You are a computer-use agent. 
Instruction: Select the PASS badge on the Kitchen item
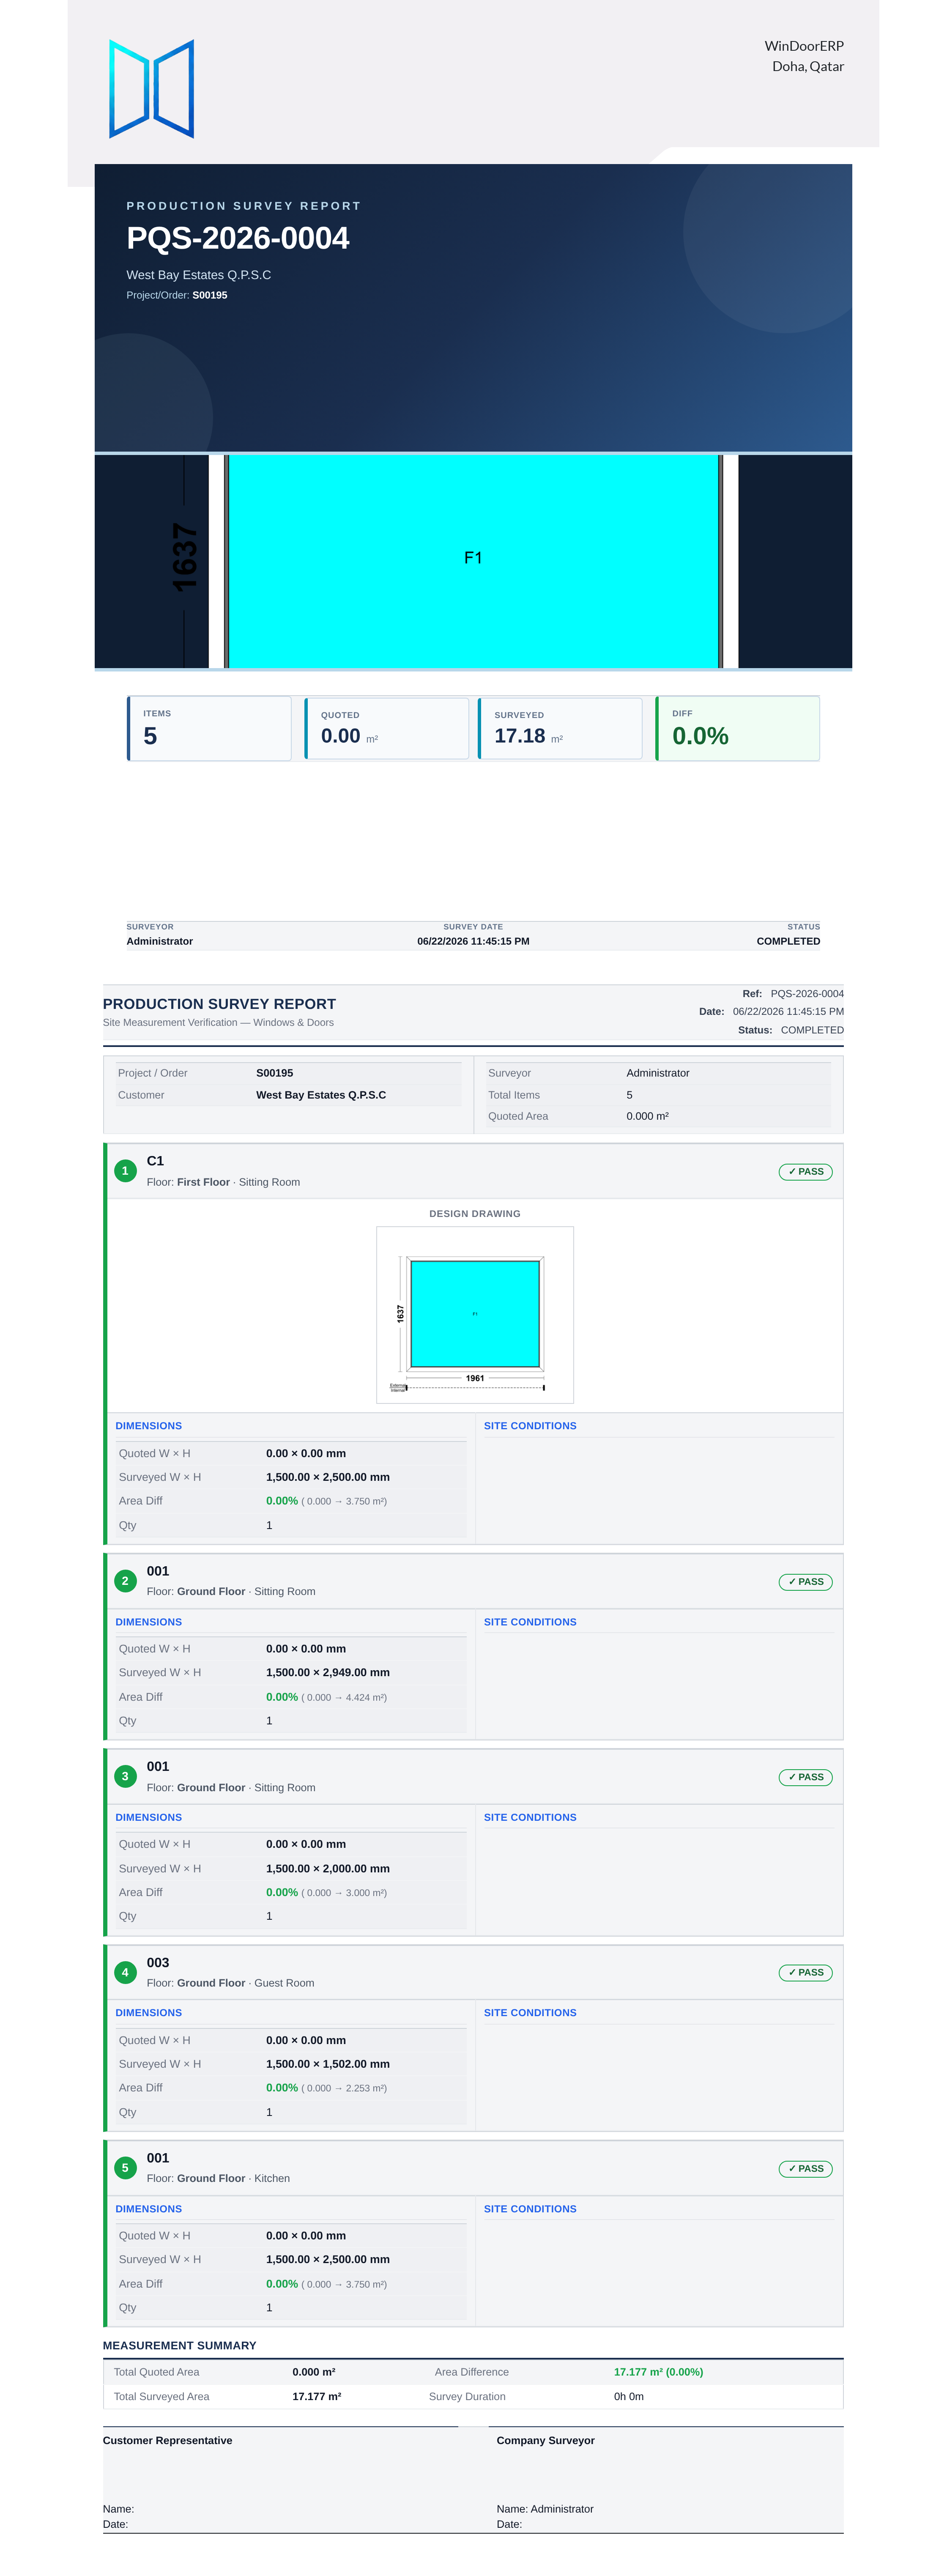[805, 2169]
